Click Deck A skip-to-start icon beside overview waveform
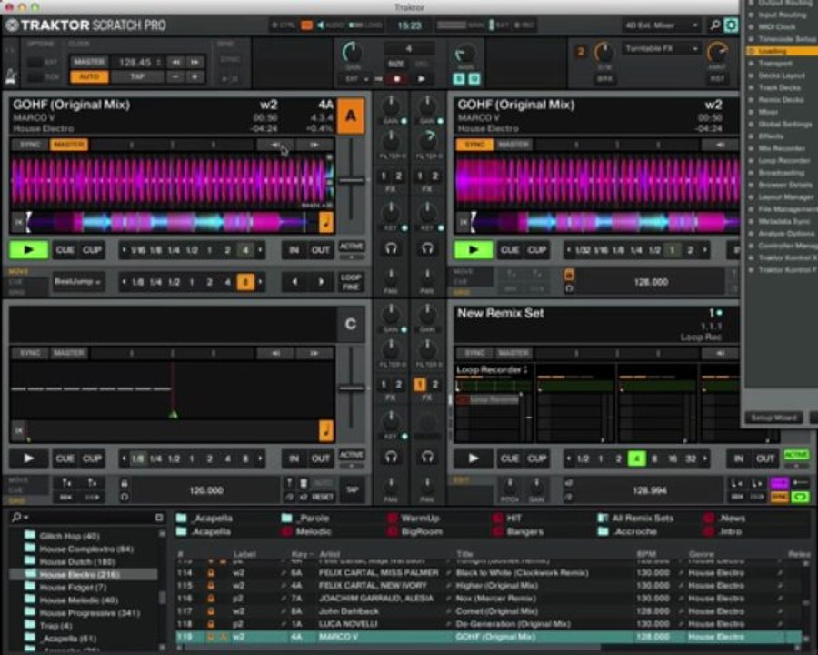This screenshot has height=655, width=818. coord(19,222)
